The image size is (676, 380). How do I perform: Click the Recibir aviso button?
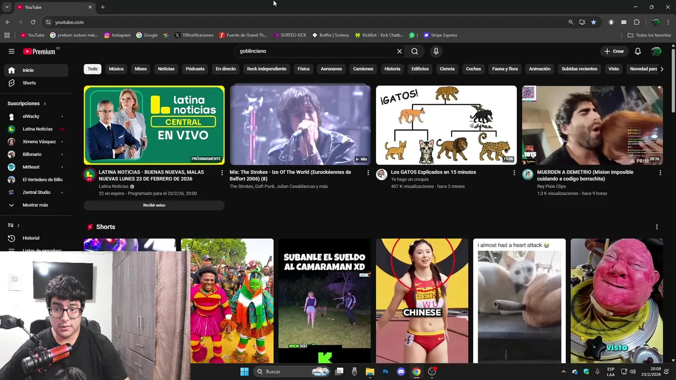pos(154,205)
